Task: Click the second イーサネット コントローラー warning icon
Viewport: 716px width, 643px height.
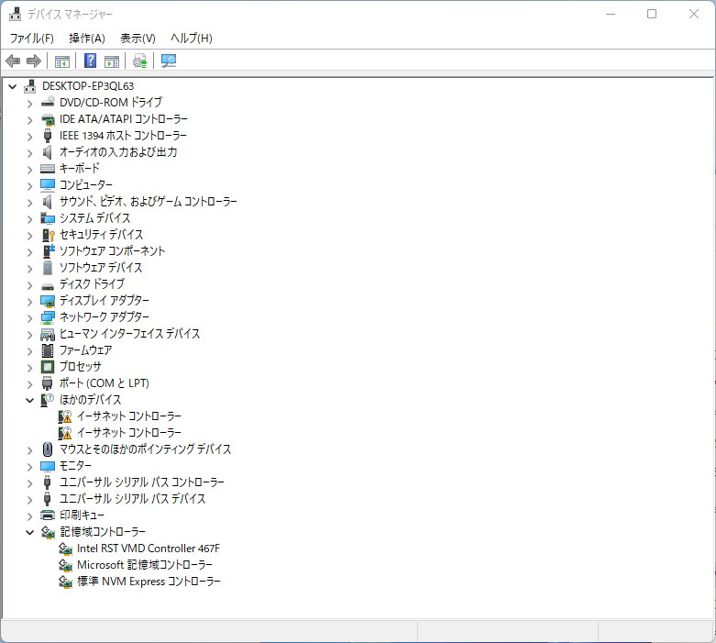Action: 65,433
